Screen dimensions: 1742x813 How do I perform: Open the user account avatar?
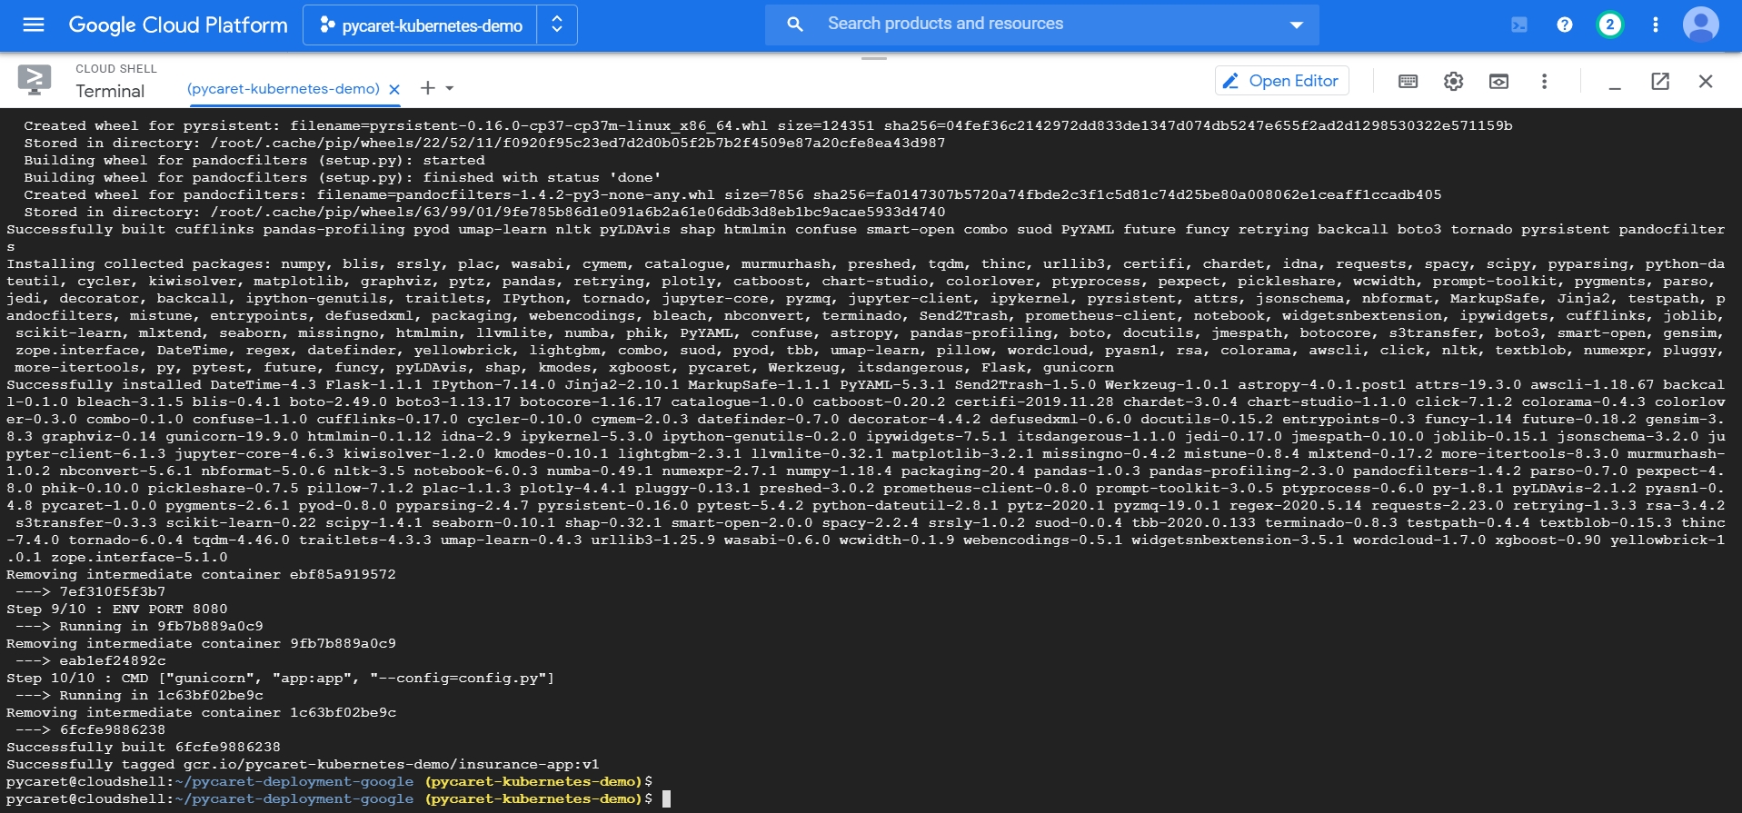pos(1700,25)
